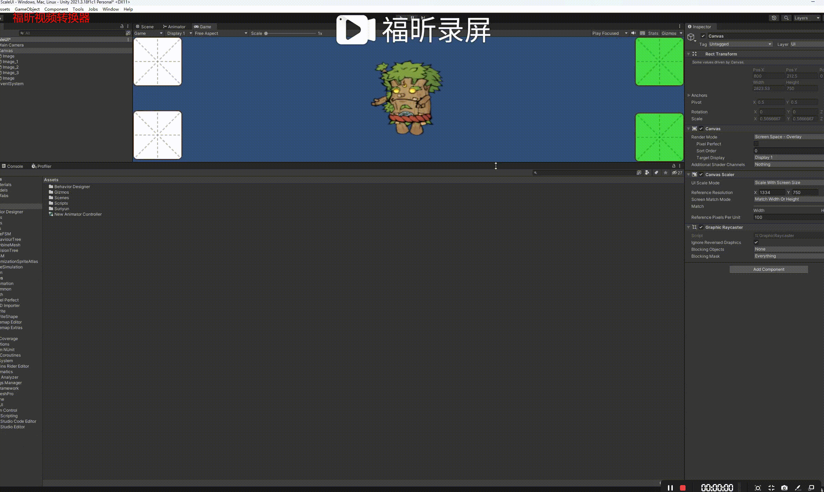Toggle Canvas GameObject active checkbox

coord(703,36)
